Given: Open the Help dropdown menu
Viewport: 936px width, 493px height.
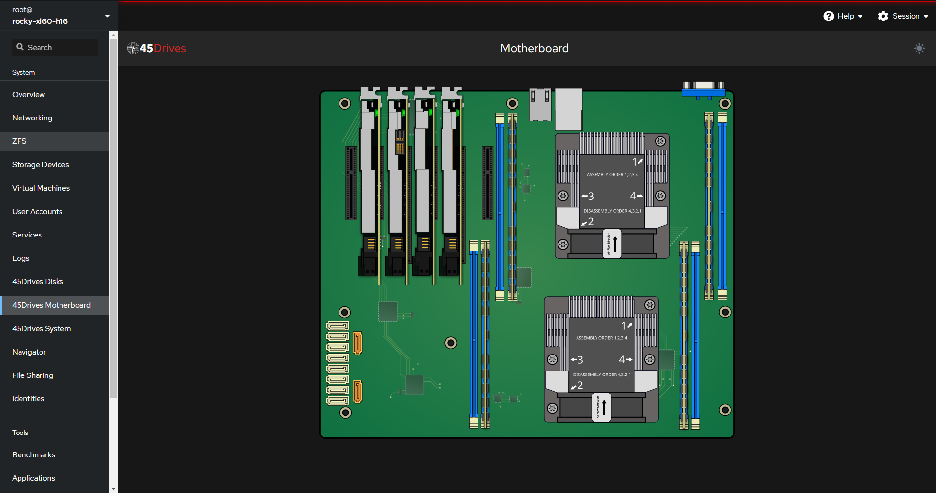Looking at the screenshot, I should tap(843, 16).
